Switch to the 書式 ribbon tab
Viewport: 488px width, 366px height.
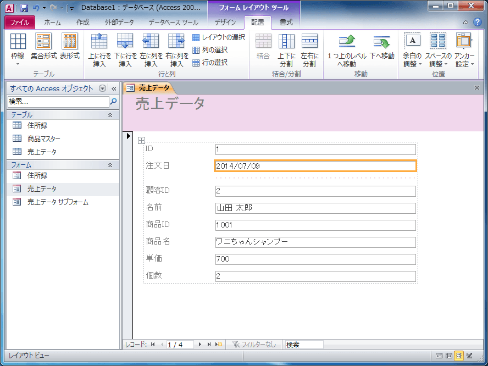286,23
